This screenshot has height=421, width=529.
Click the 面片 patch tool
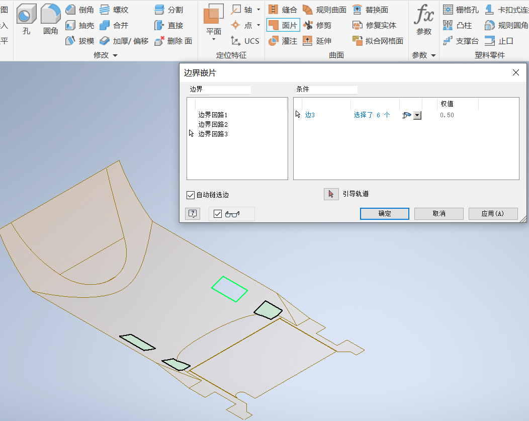[283, 25]
